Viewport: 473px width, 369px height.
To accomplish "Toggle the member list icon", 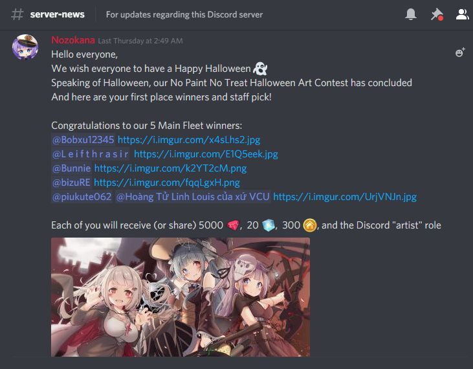I will pyautogui.click(x=462, y=14).
